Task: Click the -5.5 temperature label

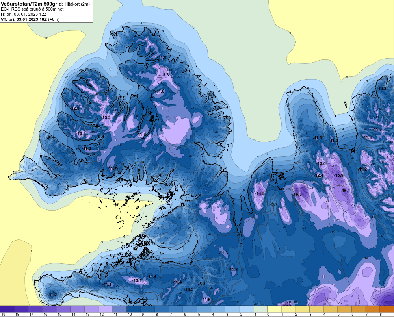Action: tap(95, 125)
